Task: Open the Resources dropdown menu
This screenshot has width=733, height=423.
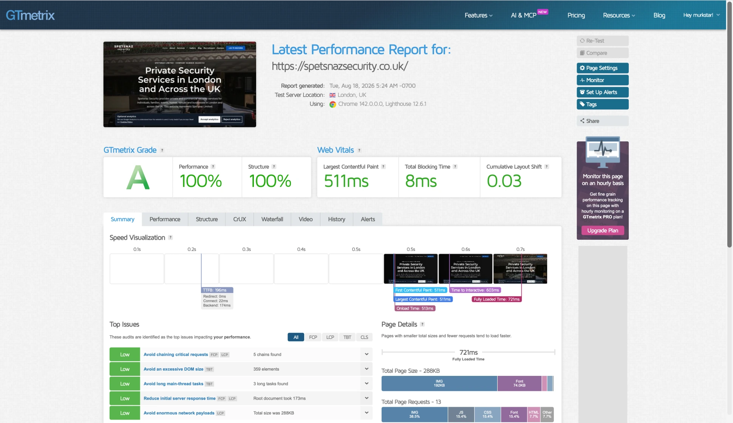Action: coord(619,15)
